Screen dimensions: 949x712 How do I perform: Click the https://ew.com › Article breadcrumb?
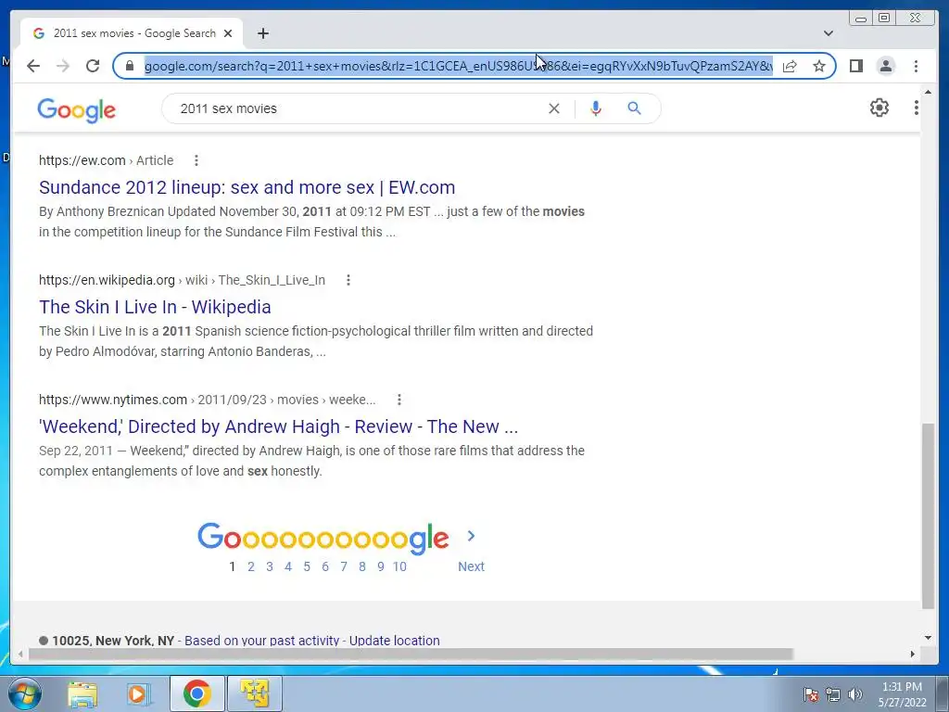point(106,160)
